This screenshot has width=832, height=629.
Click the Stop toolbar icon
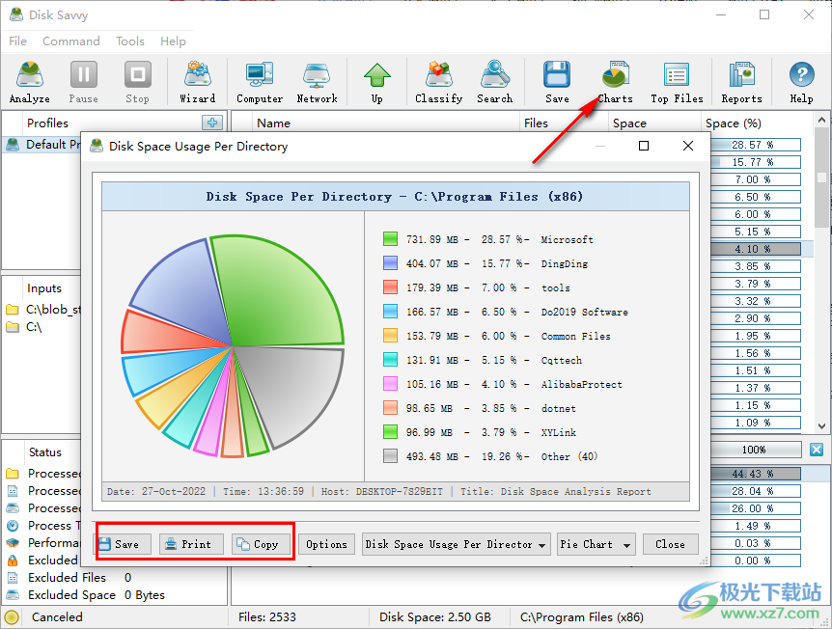coord(137,82)
